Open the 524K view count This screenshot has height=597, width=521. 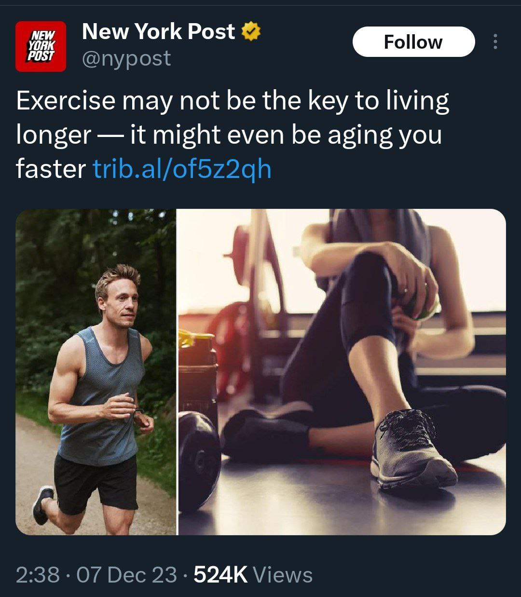[x=220, y=575]
